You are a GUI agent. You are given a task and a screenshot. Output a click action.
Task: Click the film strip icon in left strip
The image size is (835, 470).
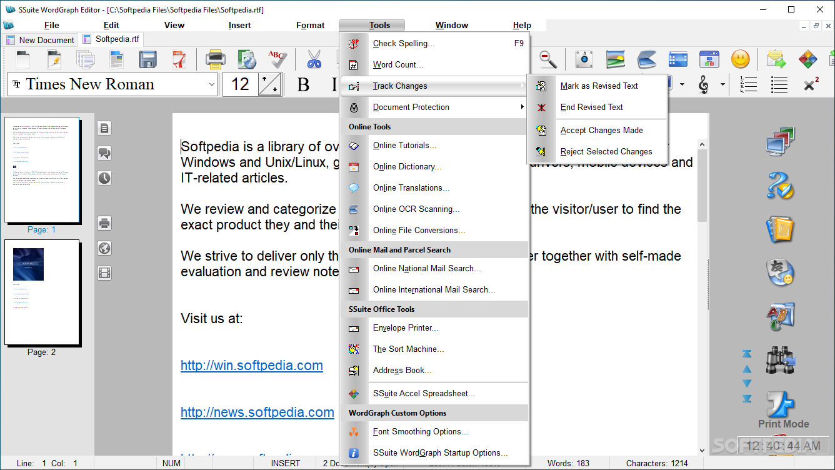coord(104,273)
